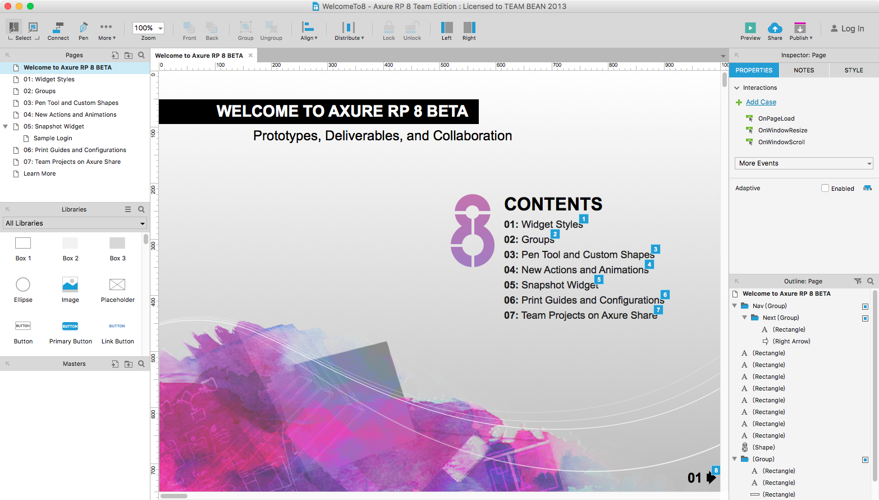The image size is (879, 500).
Task: Search pages using magnifier icon
Action: [x=141, y=55]
